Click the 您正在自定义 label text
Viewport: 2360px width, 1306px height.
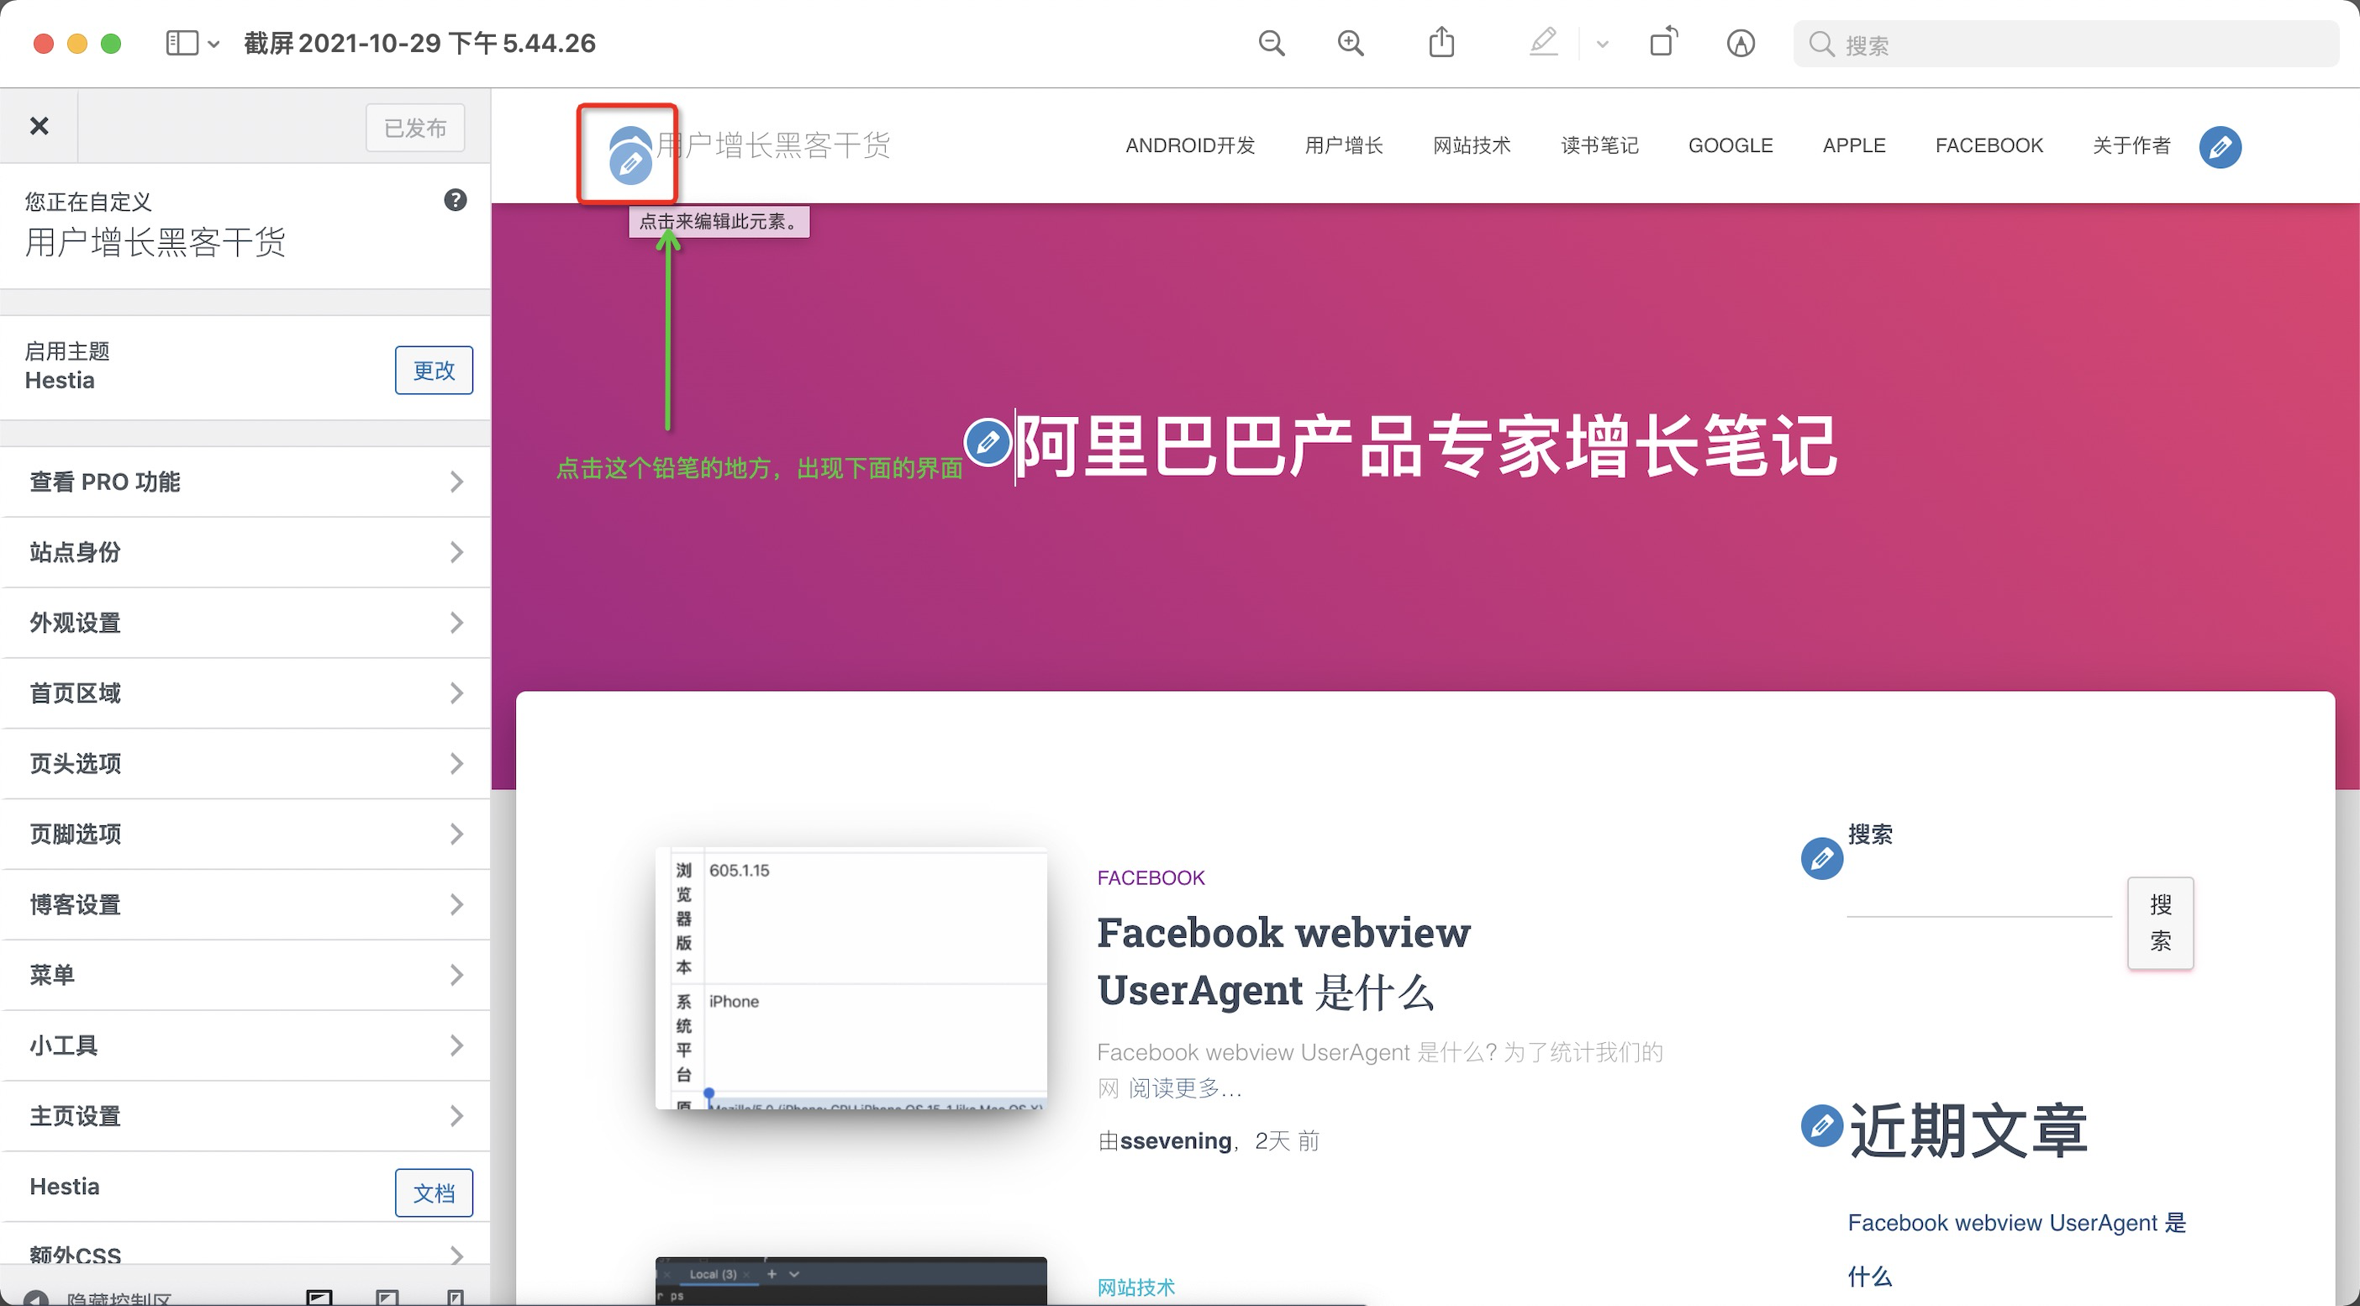click(89, 202)
